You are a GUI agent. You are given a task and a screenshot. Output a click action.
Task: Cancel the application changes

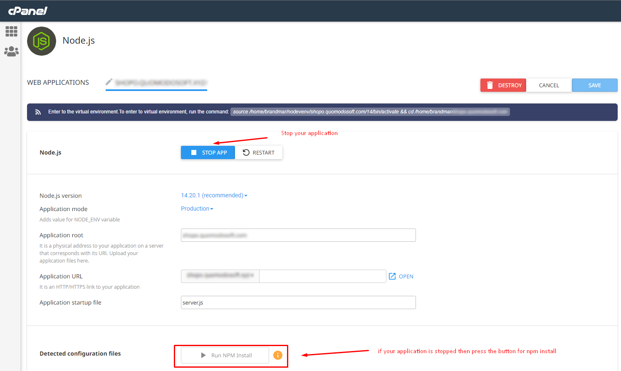(x=549, y=85)
